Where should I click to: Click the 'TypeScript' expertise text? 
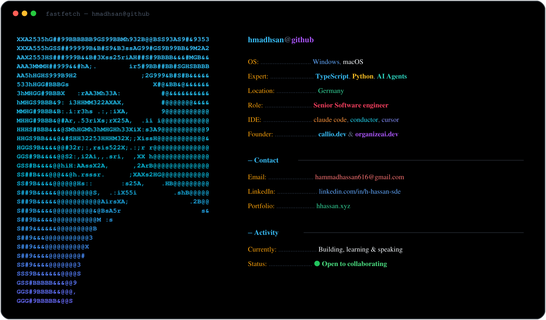[x=332, y=76]
